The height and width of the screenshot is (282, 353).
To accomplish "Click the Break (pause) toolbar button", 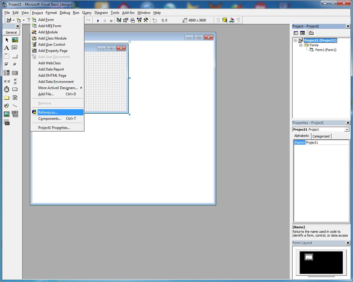I will pos(105,21).
